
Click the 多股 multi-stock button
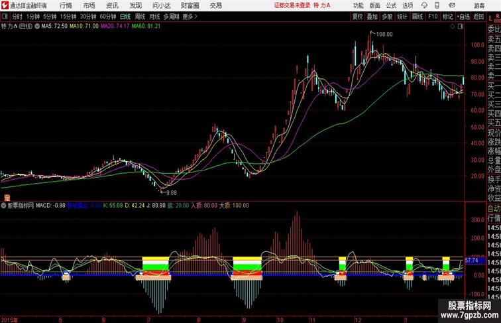tap(387, 17)
